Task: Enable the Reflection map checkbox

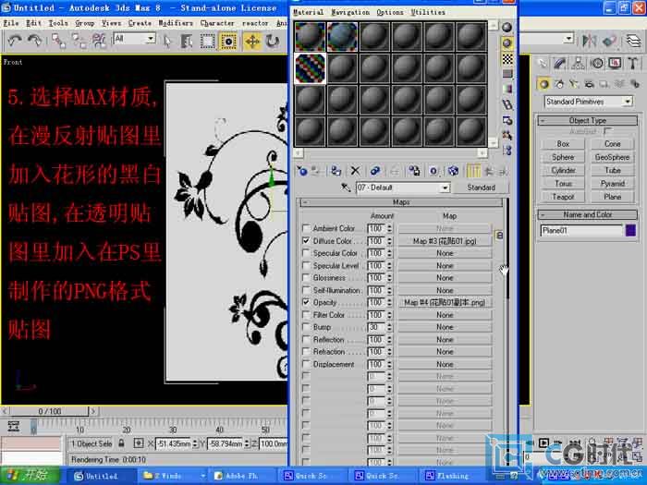Action: [306, 339]
